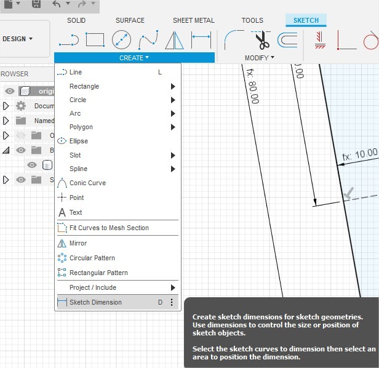This screenshot has width=379, height=368.
Task: Choose Fit Curves to Mesh Section
Action: (118, 228)
